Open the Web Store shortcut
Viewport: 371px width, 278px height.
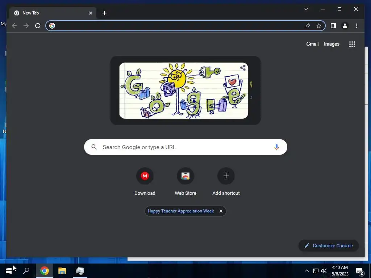pos(185,182)
